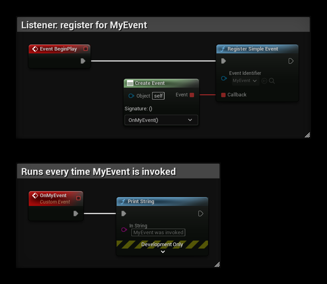Click the Print String execution output pin

coord(200,213)
